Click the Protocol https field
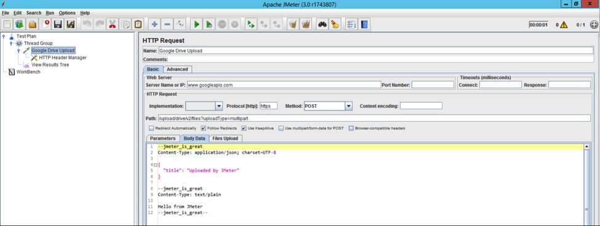The height and width of the screenshot is (226, 600). point(268,106)
